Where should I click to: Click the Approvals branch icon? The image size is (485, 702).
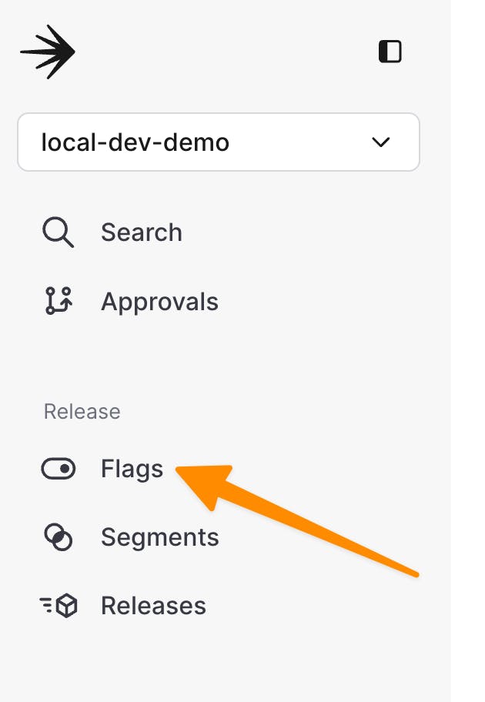[x=58, y=301]
